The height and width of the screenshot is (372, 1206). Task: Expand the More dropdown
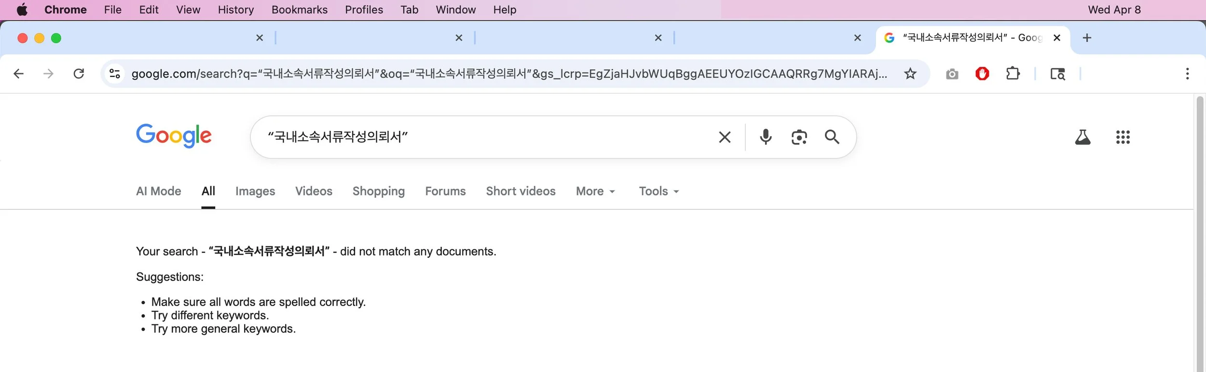point(595,191)
